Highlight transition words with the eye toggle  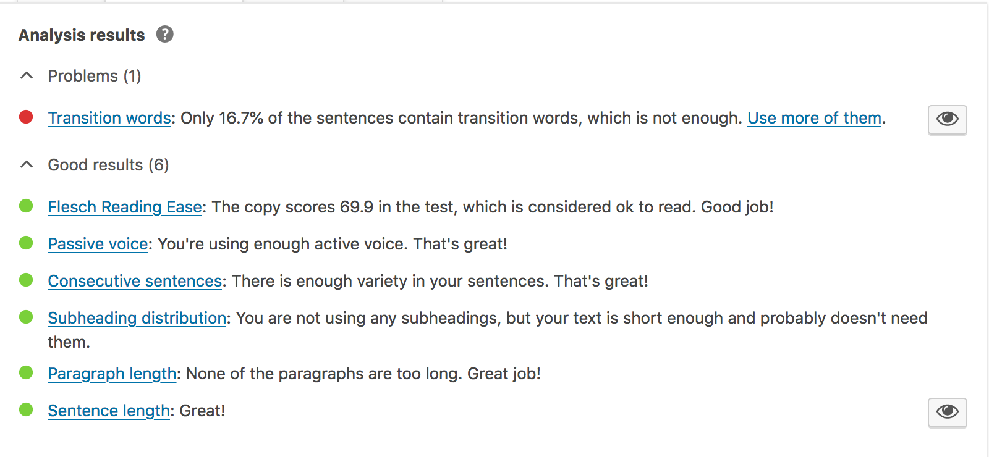tap(947, 120)
